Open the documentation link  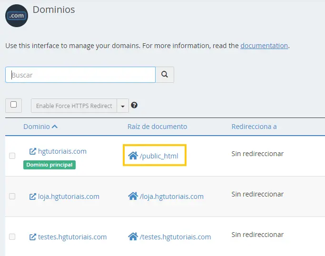tap(264, 46)
